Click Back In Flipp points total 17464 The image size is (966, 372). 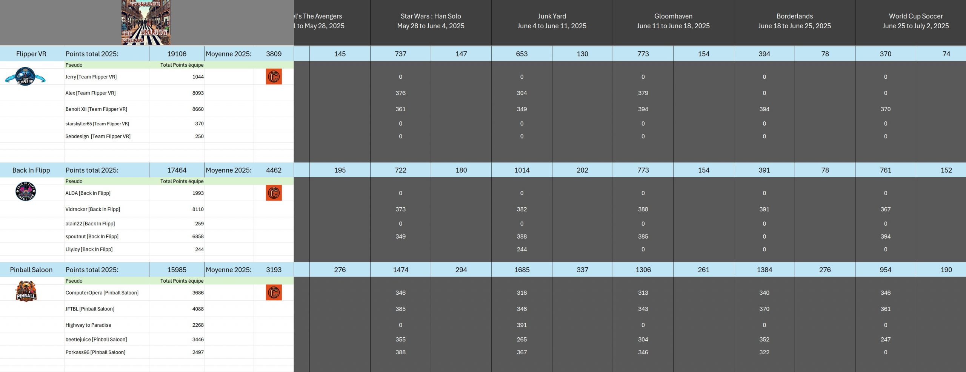pyautogui.click(x=177, y=170)
